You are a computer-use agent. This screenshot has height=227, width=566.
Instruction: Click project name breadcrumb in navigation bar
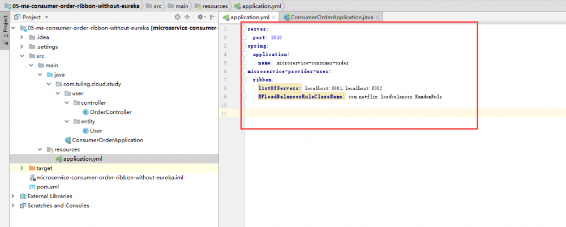72,6
